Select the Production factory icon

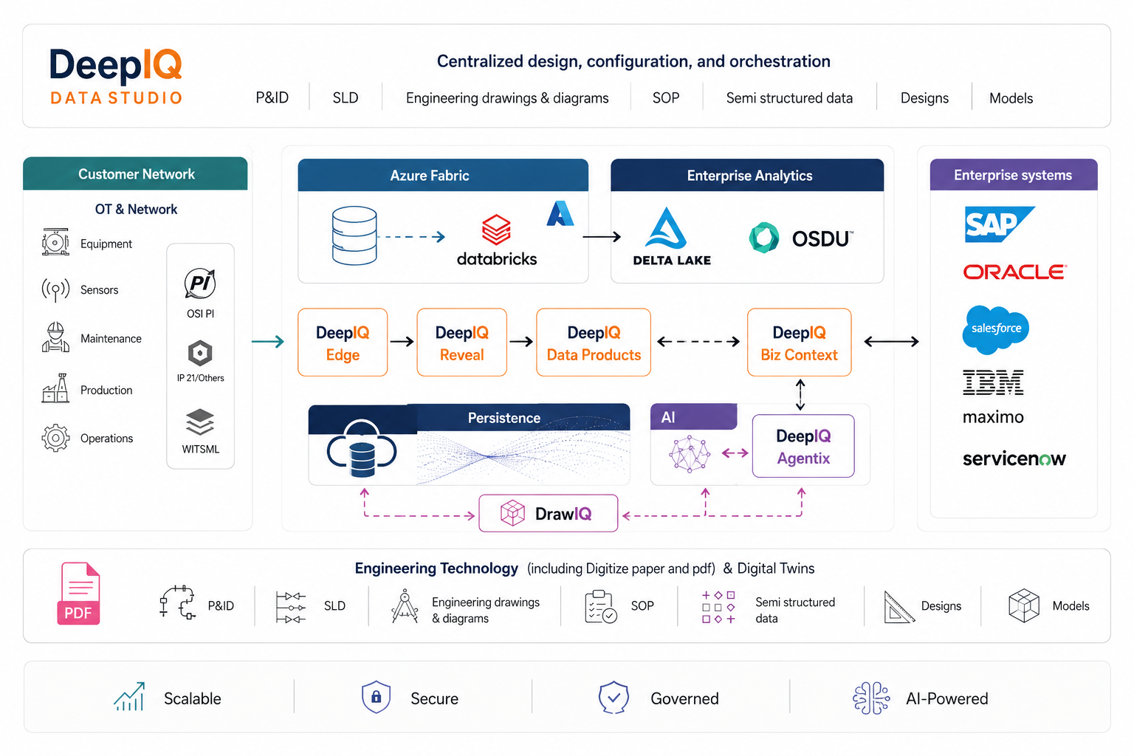(x=55, y=388)
